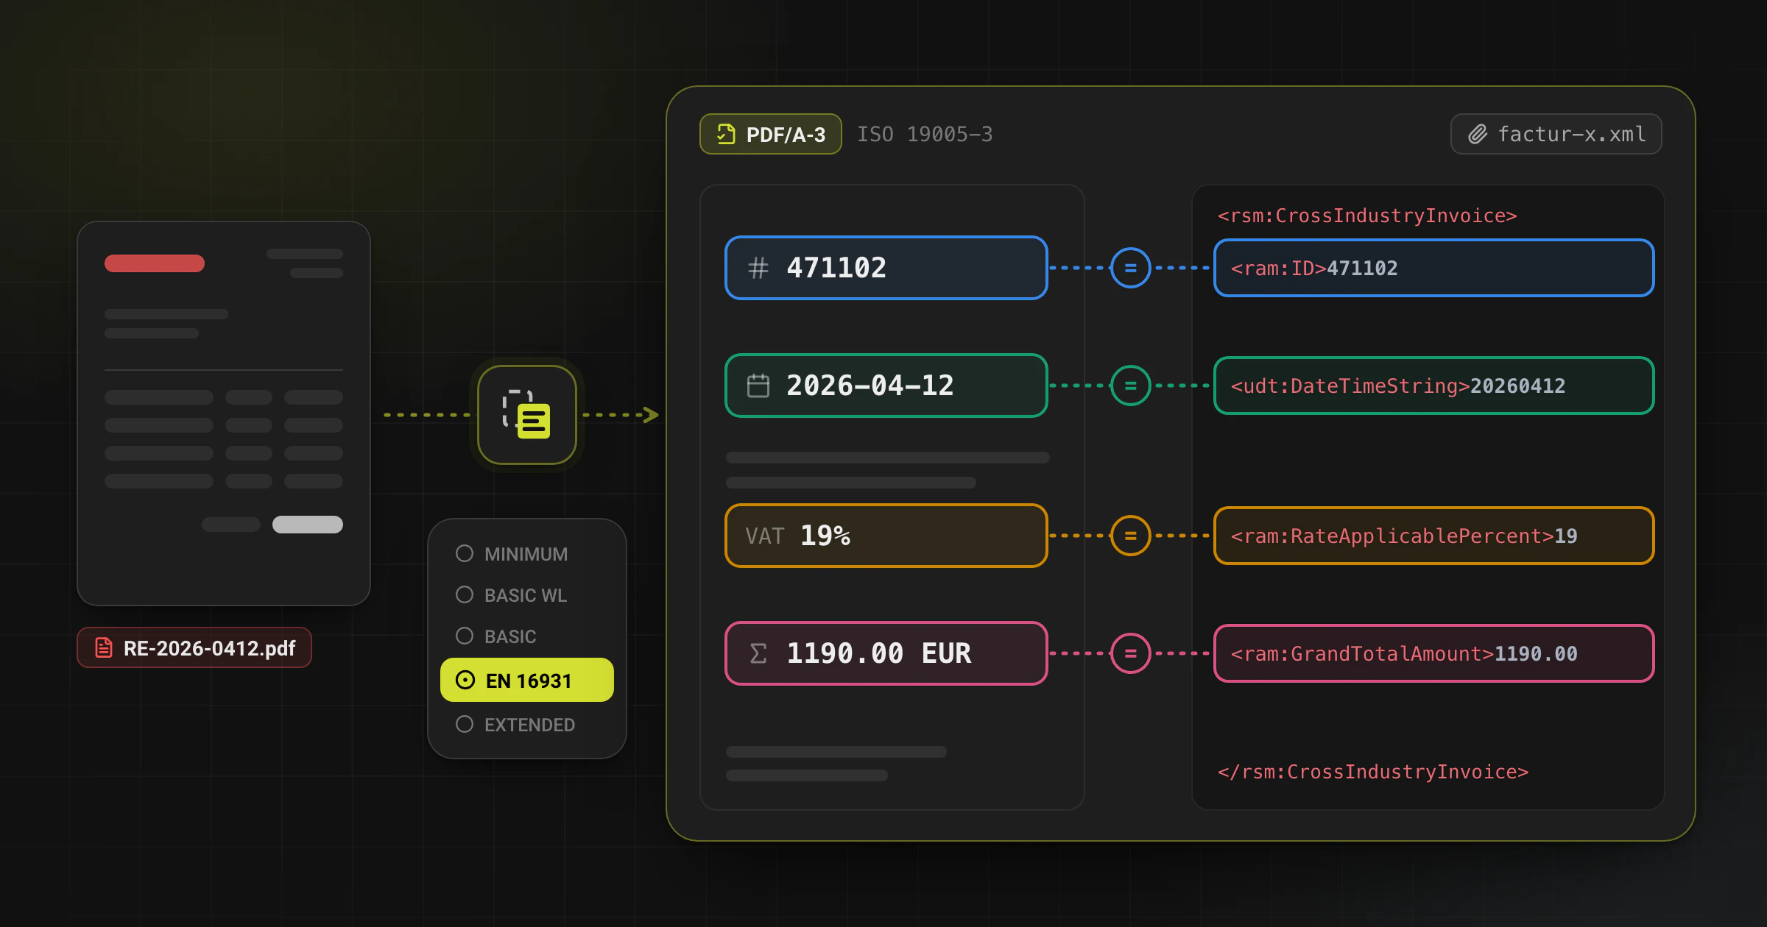This screenshot has height=927, width=1767.
Task: Click the ram:ID 471102 XML line
Action: 1434,268
